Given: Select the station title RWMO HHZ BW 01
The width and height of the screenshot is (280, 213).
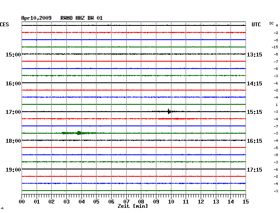Looking at the screenshot, I should (81, 18).
